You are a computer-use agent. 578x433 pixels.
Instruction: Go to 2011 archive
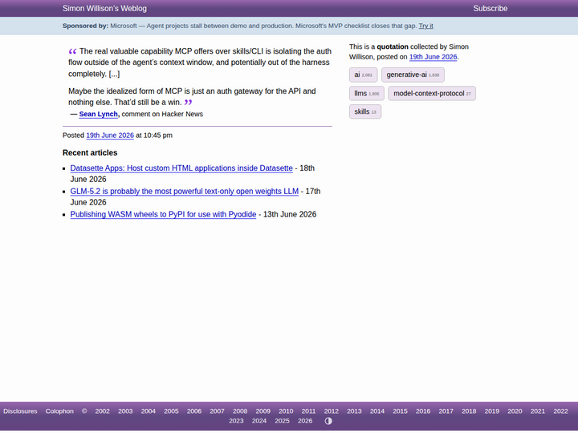[308, 411]
